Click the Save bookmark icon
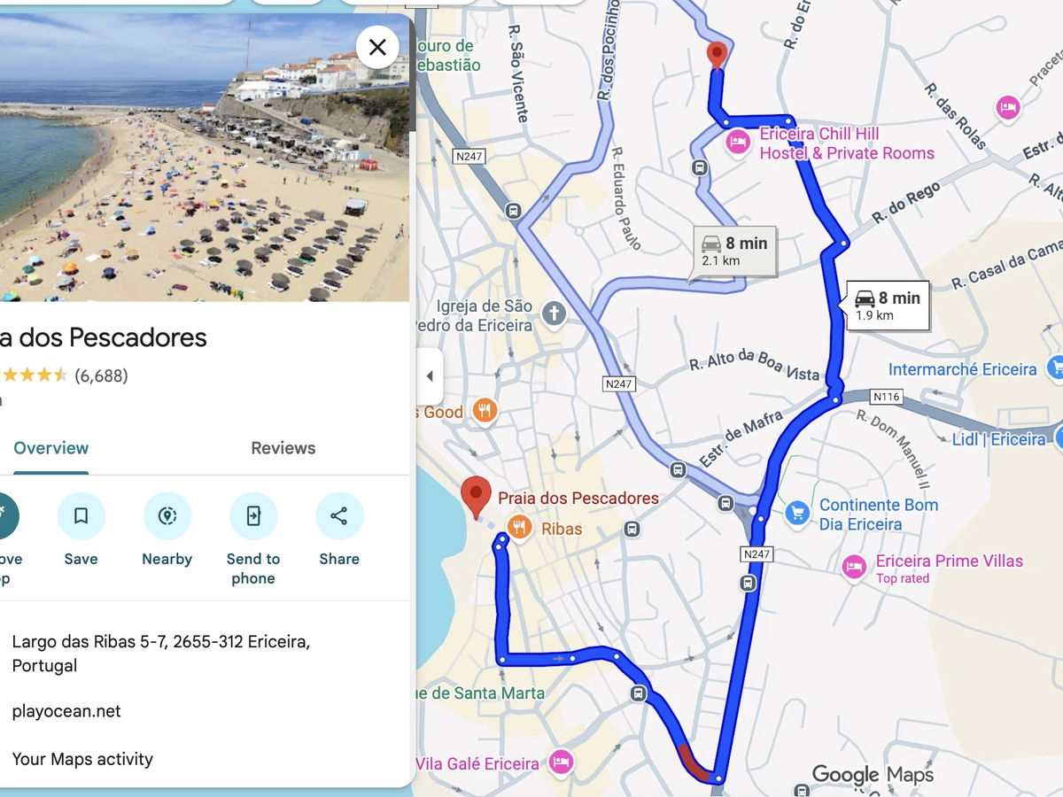This screenshot has width=1063, height=797. tap(81, 516)
